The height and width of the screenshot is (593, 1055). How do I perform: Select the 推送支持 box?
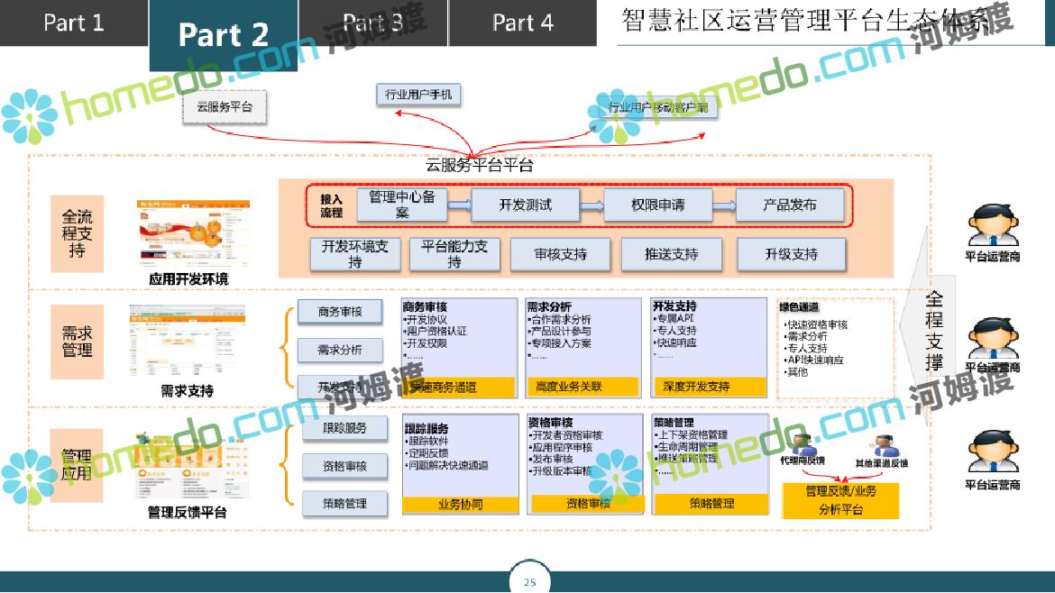pyautogui.click(x=671, y=254)
